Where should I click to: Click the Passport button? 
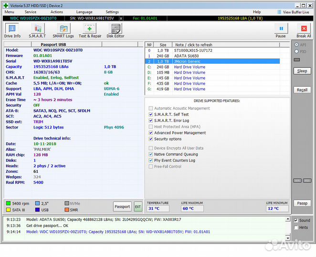click(122, 207)
